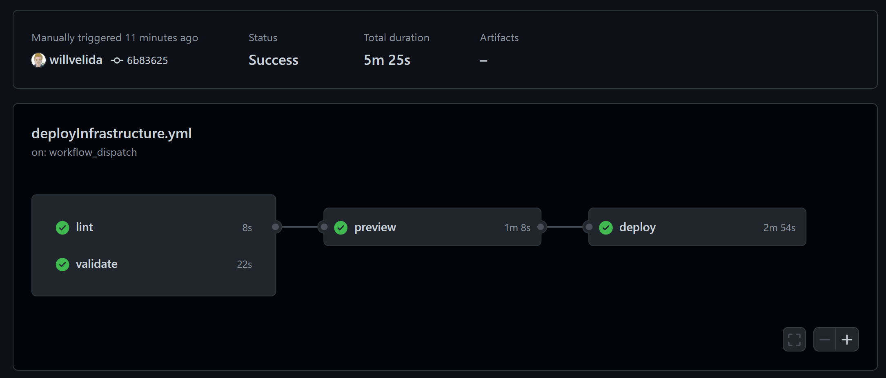Click the validate job's green checkmark icon
Screen dimensions: 886x378
tap(62, 264)
